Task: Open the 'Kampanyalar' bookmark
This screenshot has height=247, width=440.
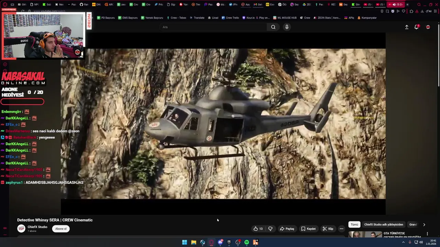Action: click(x=367, y=18)
